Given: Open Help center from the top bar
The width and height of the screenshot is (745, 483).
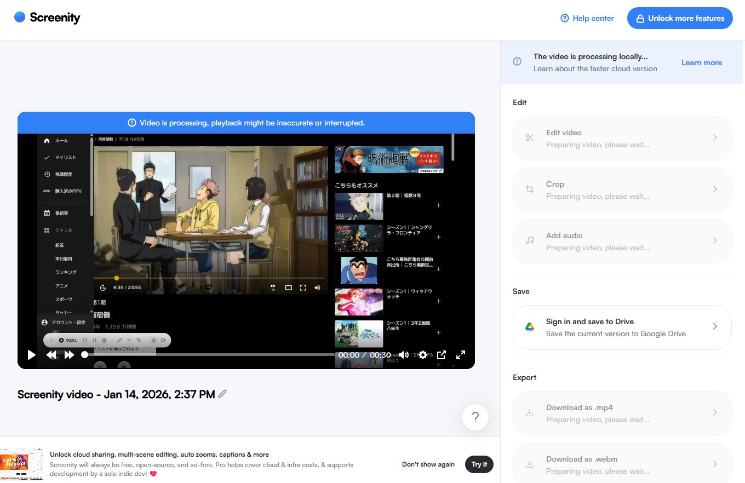Looking at the screenshot, I should click(587, 18).
